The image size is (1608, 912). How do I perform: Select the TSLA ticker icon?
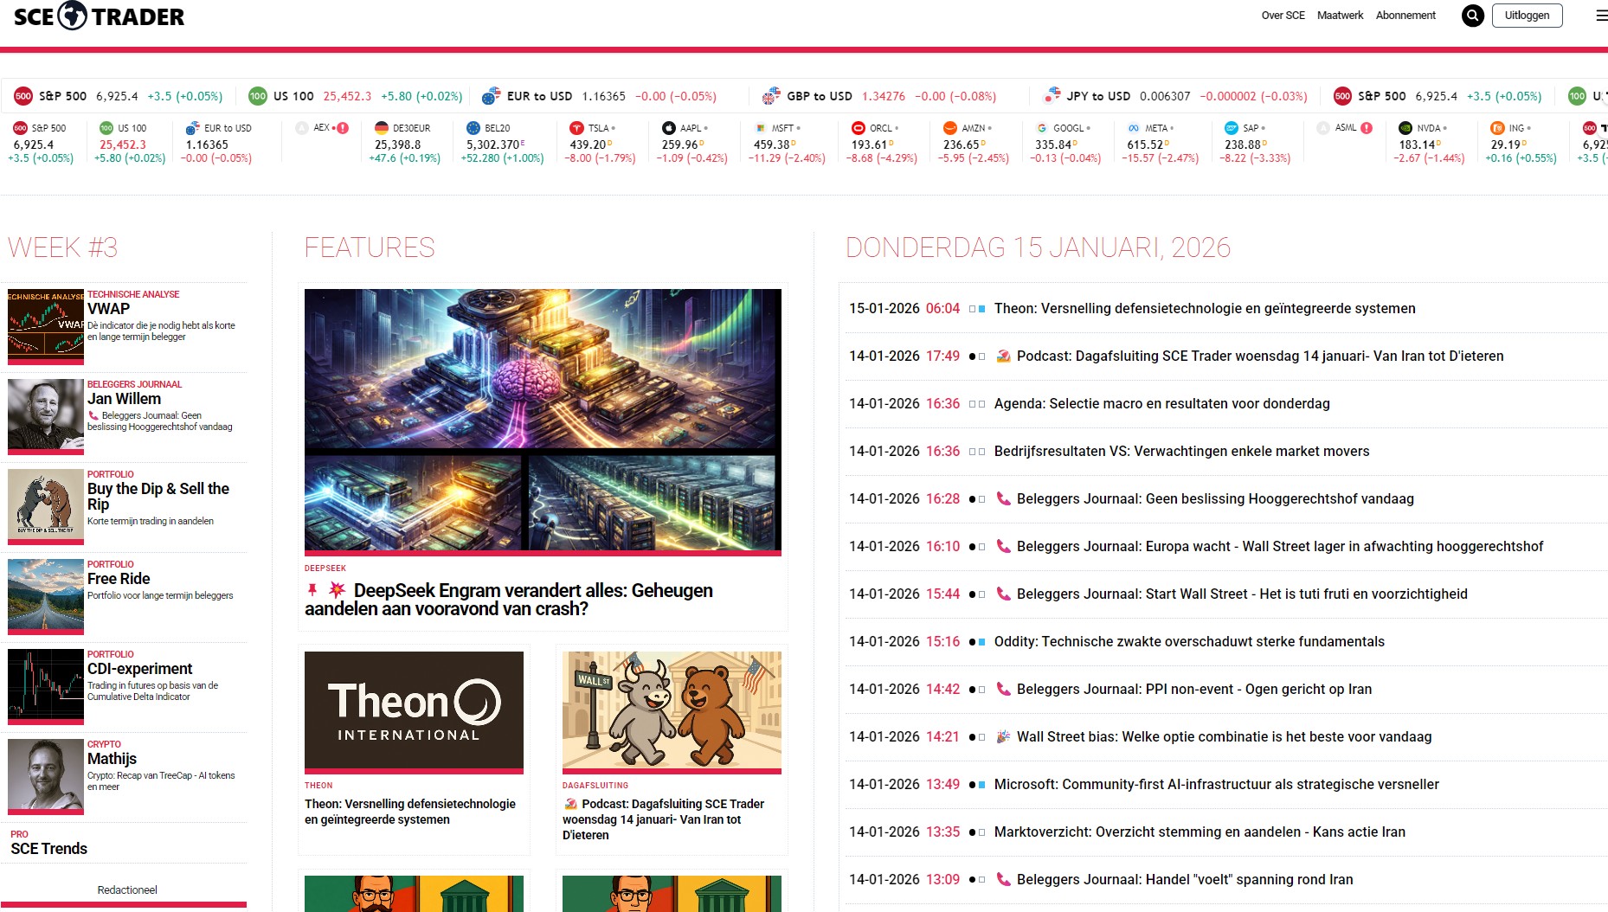tap(576, 128)
